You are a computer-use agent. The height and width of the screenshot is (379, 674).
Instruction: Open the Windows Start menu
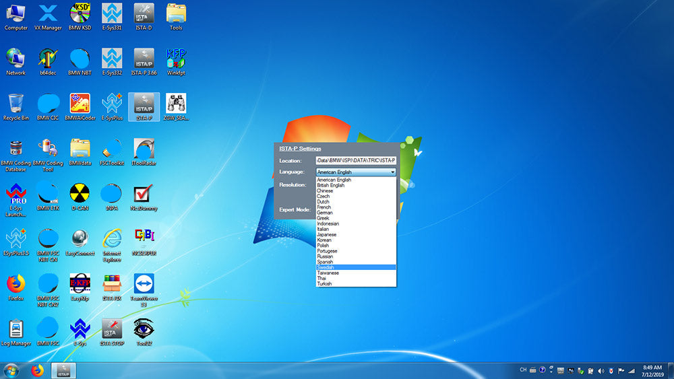point(11,370)
